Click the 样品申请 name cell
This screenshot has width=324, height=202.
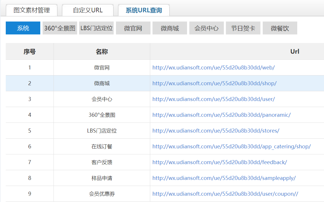(x=102, y=178)
